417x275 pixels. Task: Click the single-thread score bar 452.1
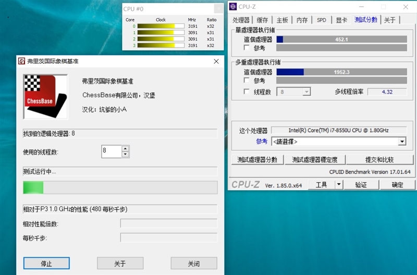[342, 40]
